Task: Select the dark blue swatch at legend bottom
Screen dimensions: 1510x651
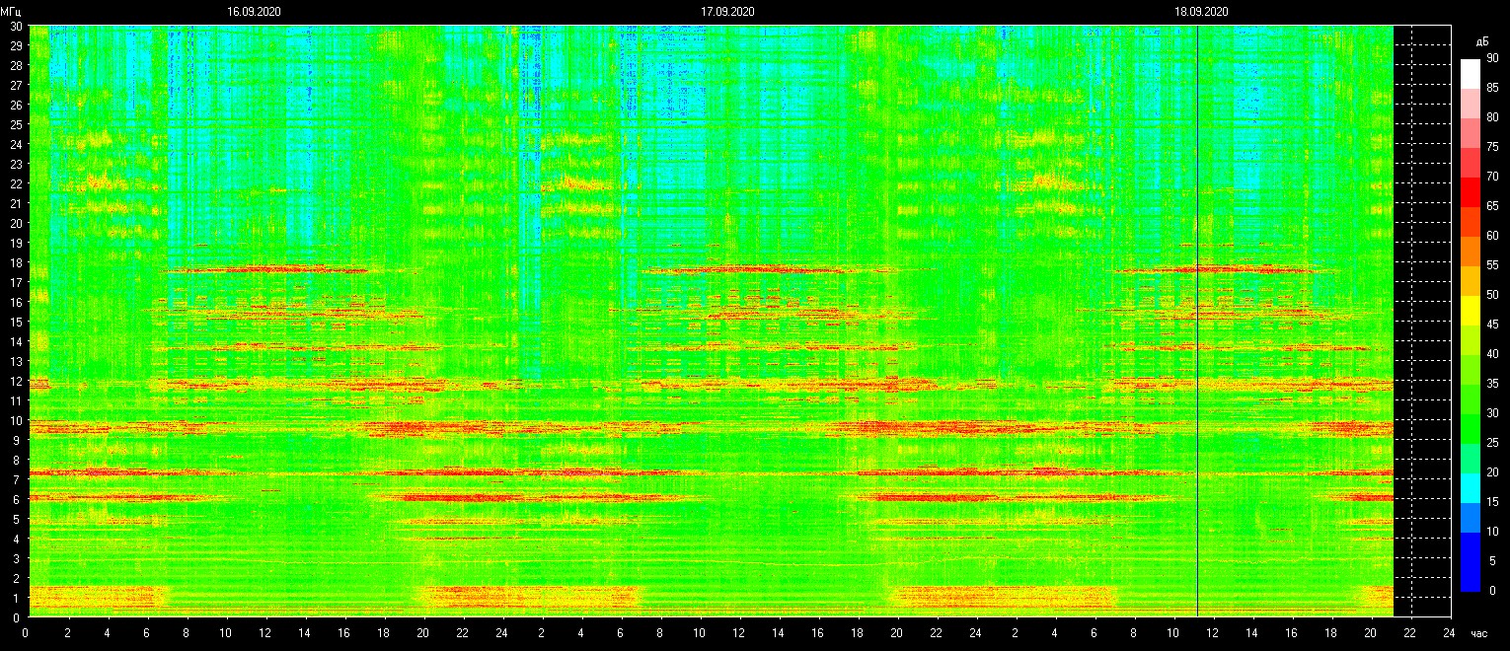Action: [1471, 577]
